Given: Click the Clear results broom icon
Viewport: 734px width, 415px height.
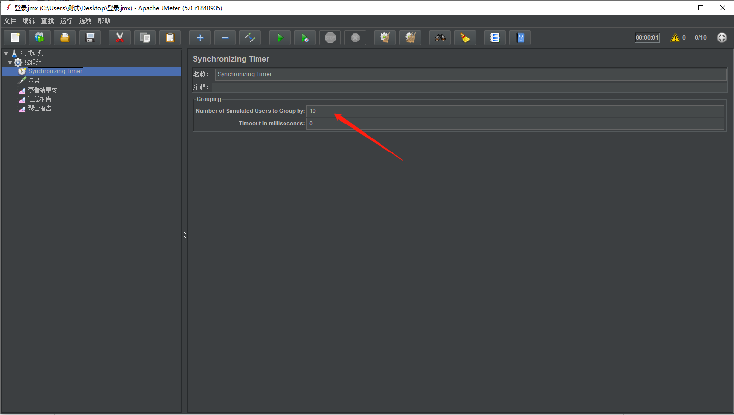Looking at the screenshot, I should click(385, 38).
